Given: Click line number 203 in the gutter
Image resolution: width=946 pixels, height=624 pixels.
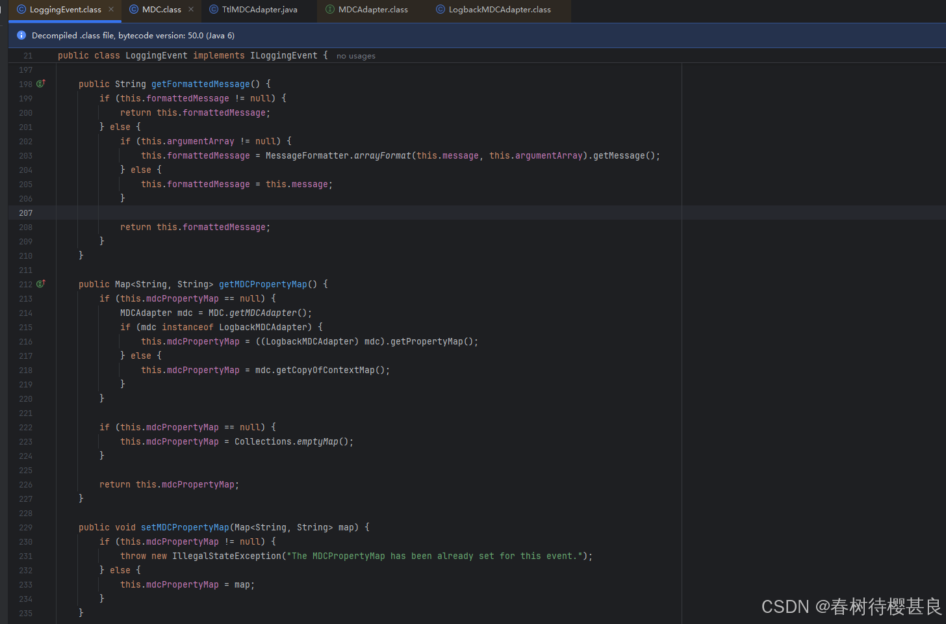Looking at the screenshot, I should click(x=26, y=155).
